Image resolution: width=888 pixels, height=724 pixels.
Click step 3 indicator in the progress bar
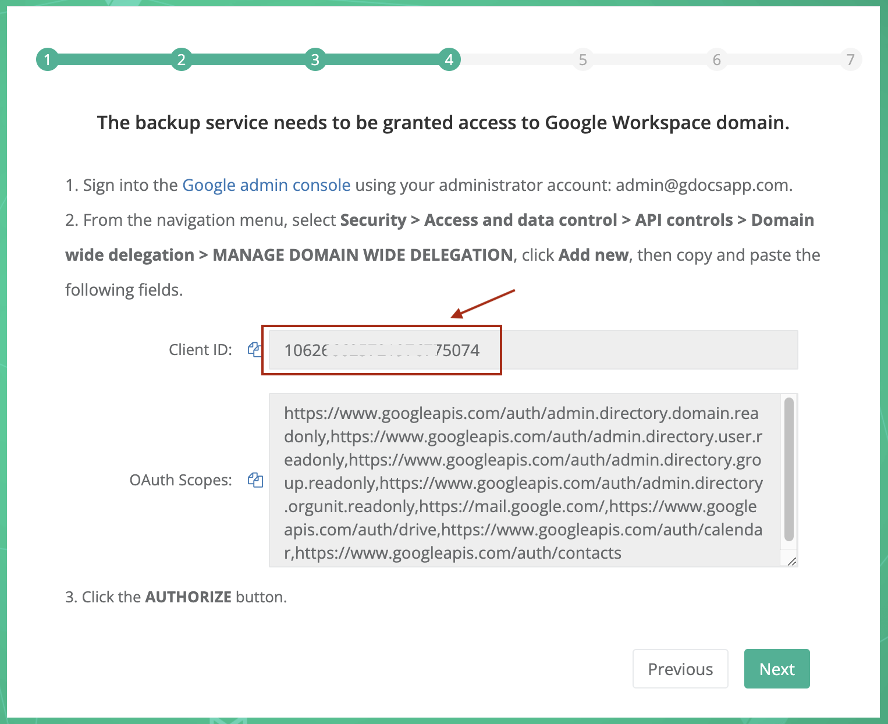click(x=315, y=59)
